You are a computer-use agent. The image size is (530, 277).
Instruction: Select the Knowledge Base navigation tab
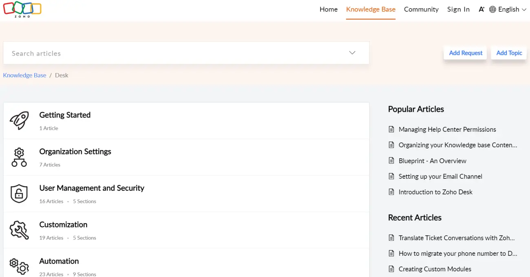(x=371, y=9)
